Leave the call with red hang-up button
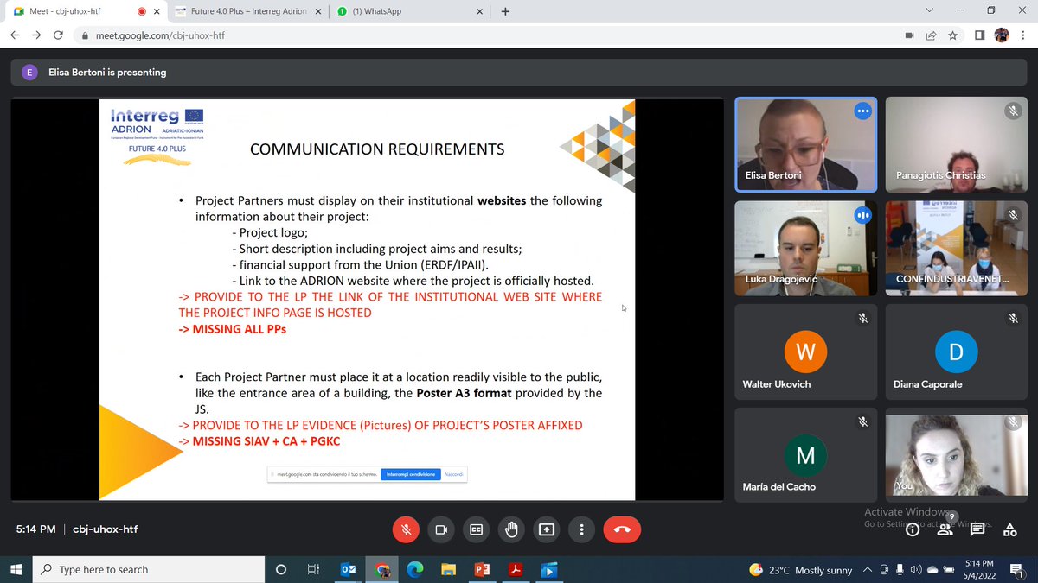 622,529
